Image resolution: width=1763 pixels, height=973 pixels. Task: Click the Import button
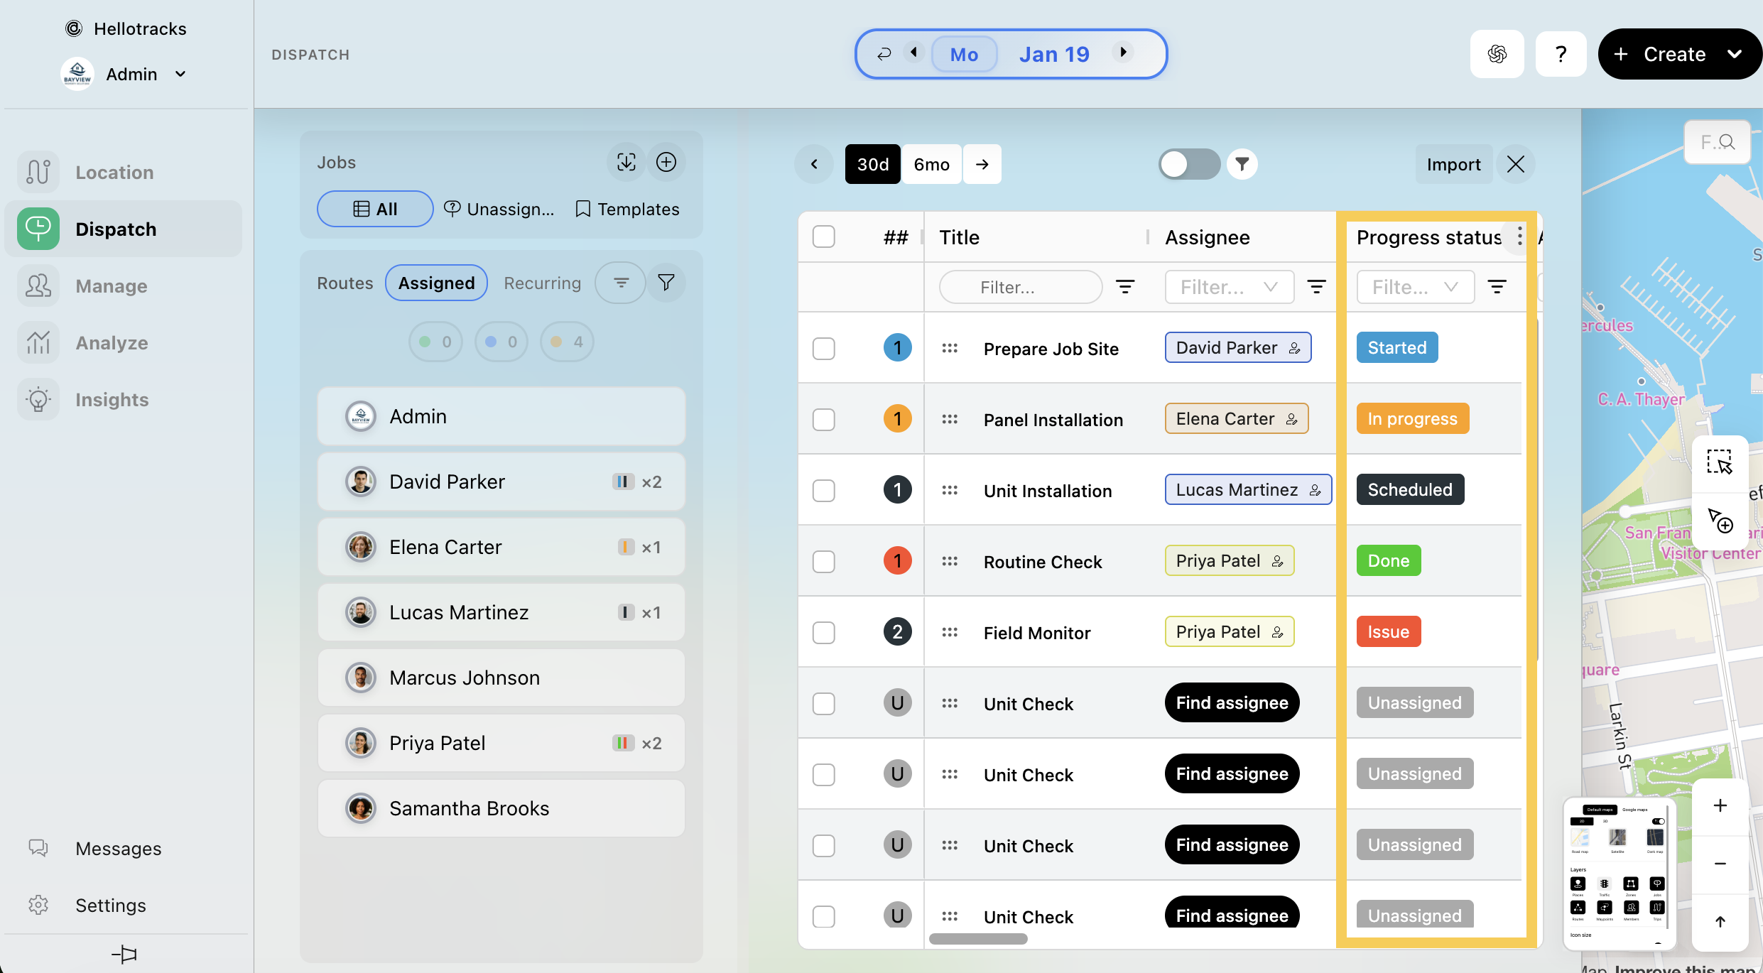point(1453,164)
